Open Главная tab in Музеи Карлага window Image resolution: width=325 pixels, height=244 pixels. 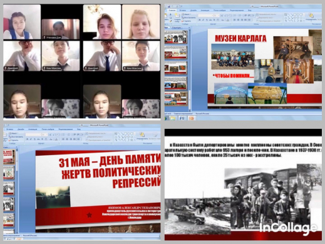point(172,11)
